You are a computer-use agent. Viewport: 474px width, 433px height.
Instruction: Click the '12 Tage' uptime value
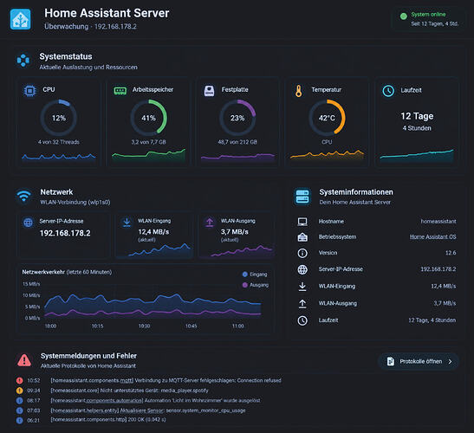click(417, 116)
